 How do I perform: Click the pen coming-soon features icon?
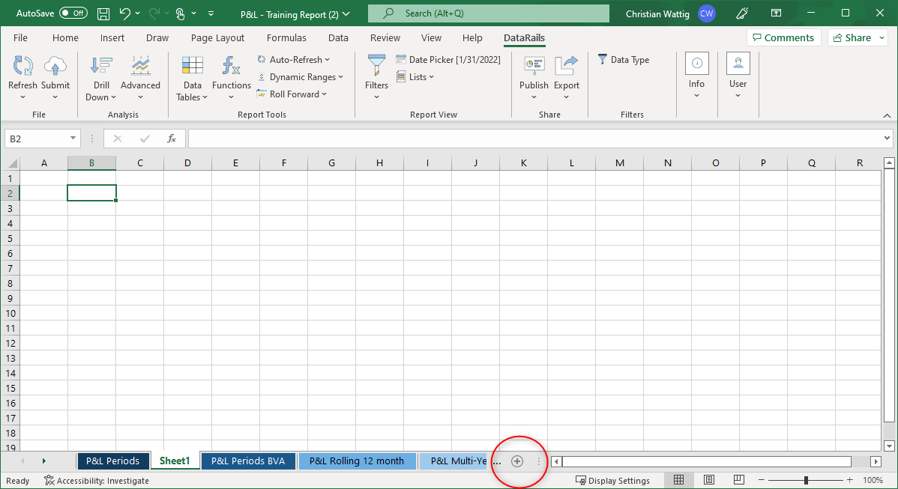tap(742, 13)
